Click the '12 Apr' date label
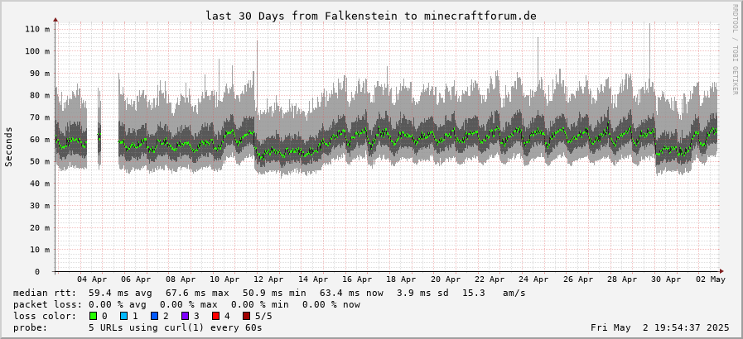 pyautogui.click(x=268, y=279)
